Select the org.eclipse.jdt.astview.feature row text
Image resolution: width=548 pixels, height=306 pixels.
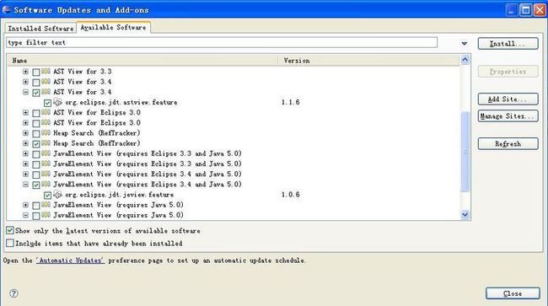pos(121,102)
